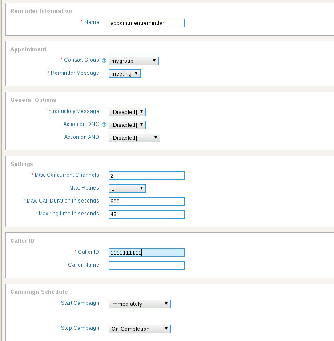
Task: Click the Action on AMD label
Action: click(82, 137)
